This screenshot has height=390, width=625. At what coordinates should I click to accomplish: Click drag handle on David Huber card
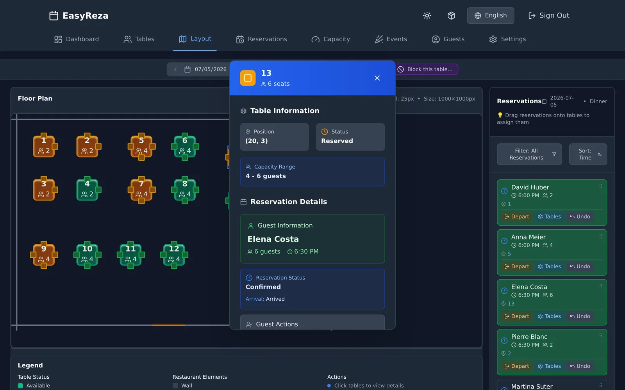(601, 186)
